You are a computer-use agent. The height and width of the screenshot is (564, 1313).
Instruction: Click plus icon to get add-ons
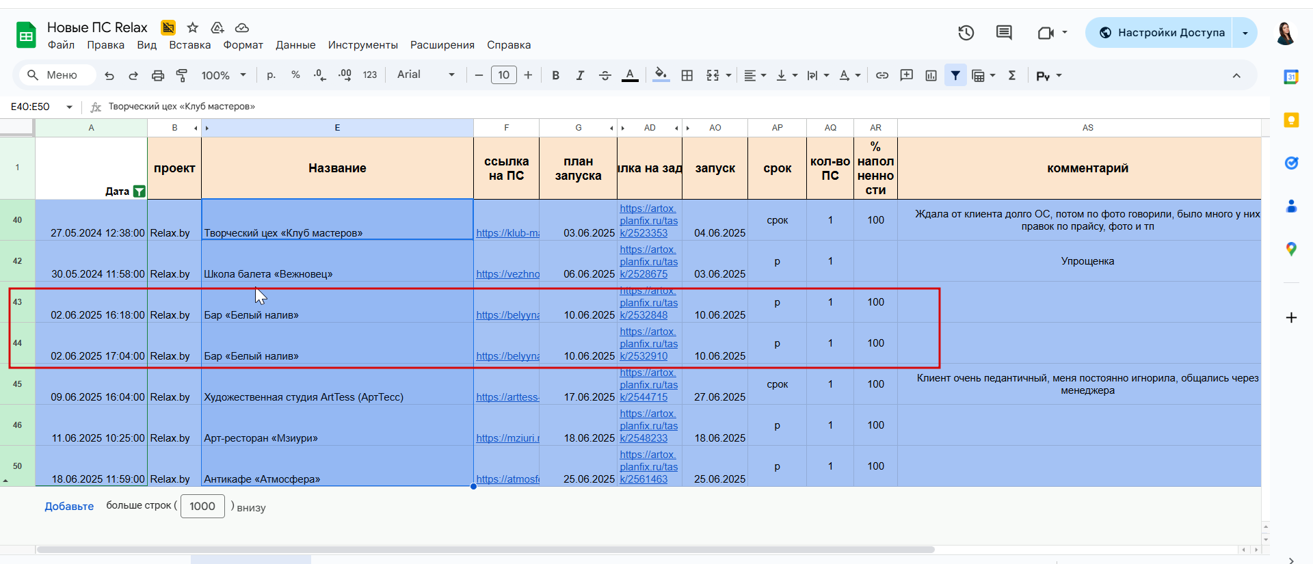(1291, 318)
